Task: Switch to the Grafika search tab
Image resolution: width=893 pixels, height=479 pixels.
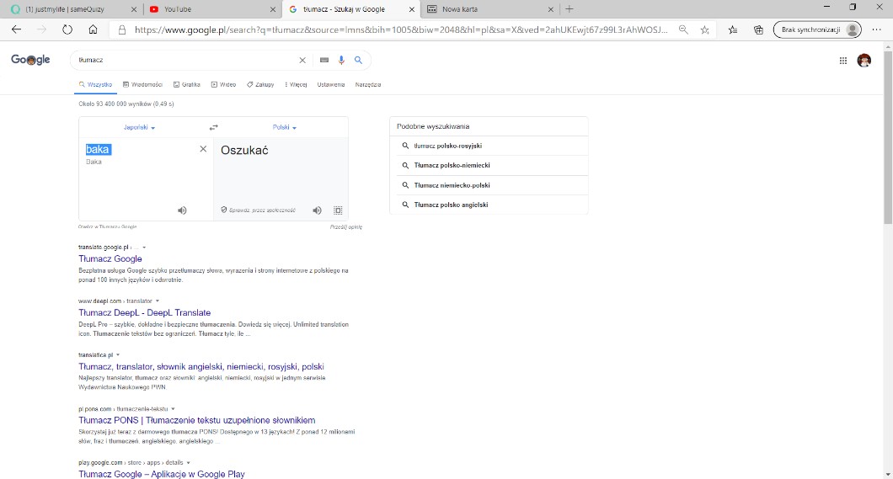Action: pyautogui.click(x=187, y=84)
